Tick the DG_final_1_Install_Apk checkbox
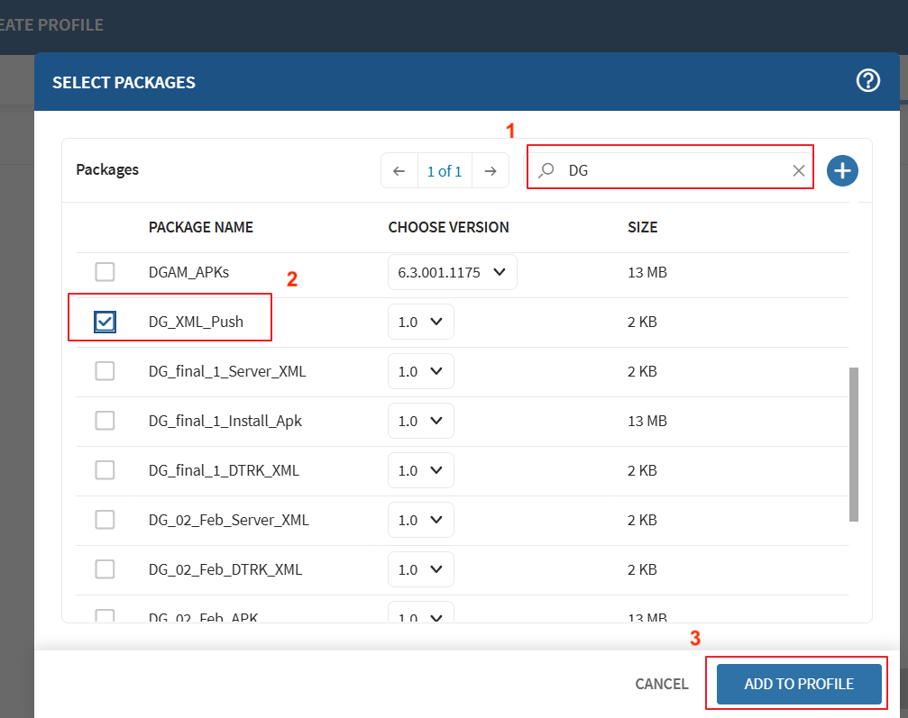 tap(105, 421)
